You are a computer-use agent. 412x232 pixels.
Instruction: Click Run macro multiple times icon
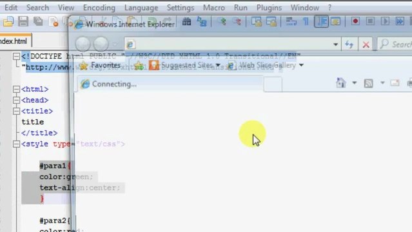tap(400, 21)
